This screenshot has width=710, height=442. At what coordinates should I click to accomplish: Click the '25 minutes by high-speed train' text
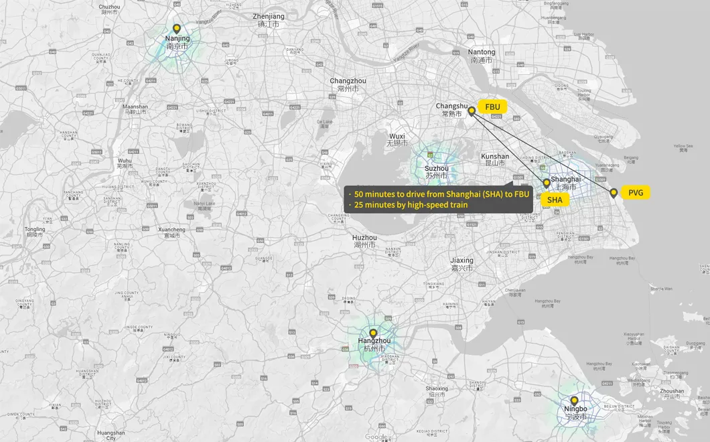click(411, 205)
